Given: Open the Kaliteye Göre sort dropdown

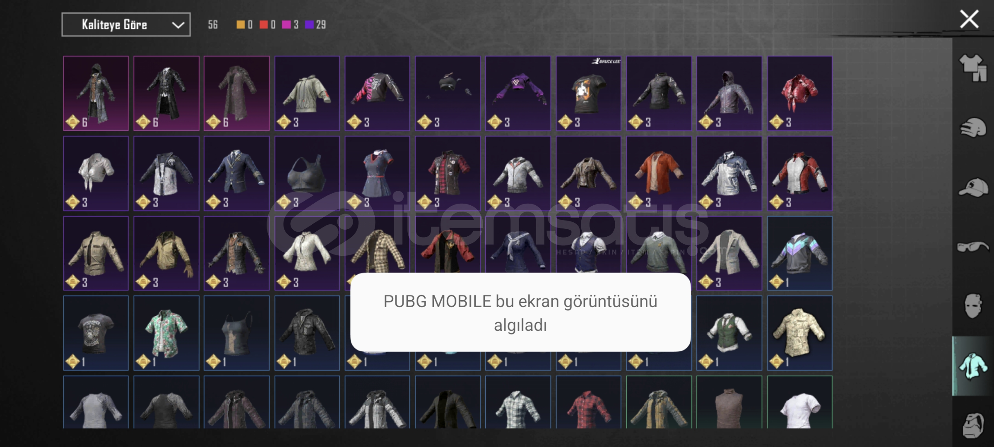Looking at the screenshot, I should (x=126, y=24).
